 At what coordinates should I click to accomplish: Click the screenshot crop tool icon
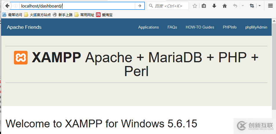point(252,6)
